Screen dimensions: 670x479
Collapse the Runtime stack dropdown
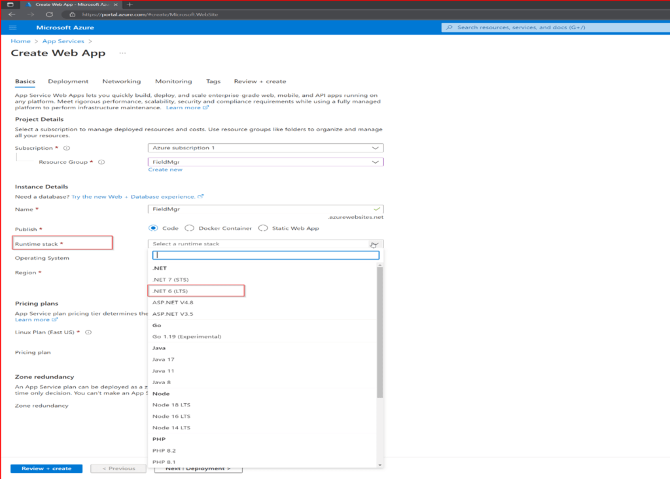374,244
